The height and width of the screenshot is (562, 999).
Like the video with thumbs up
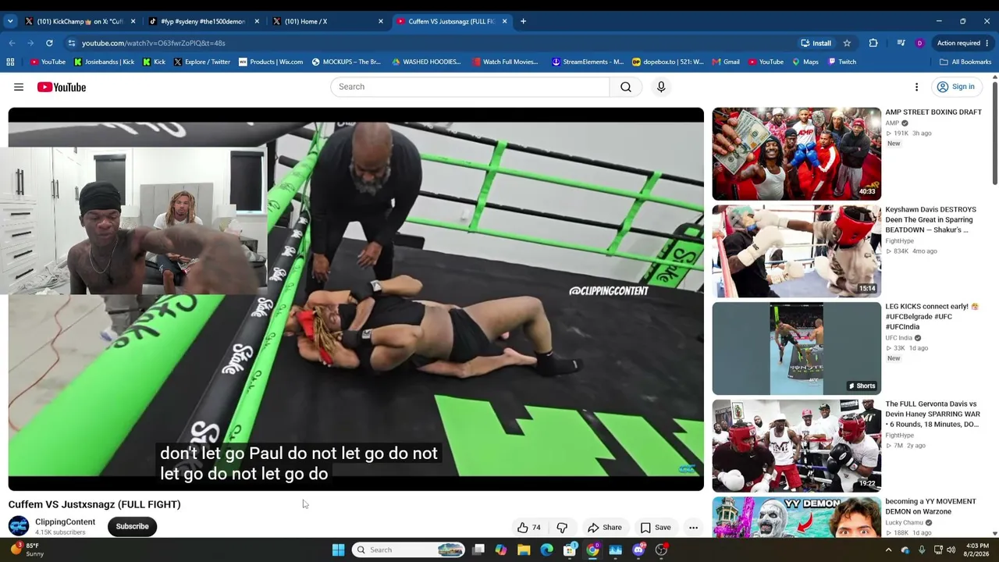(528, 528)
